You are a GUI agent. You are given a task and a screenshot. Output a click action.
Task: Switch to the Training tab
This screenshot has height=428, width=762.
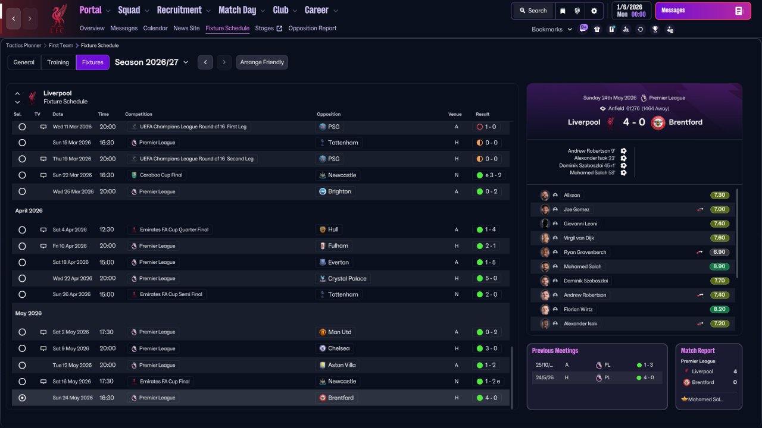58,62
